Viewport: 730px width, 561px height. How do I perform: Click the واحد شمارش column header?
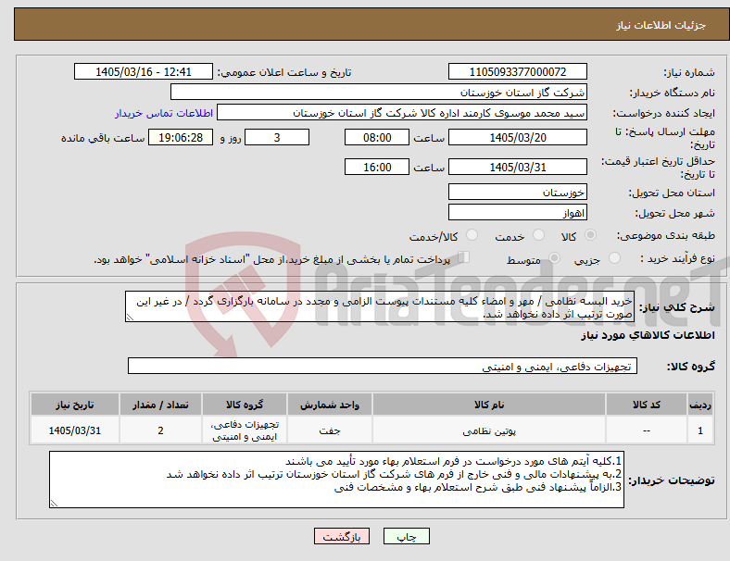tap(330, 405)
